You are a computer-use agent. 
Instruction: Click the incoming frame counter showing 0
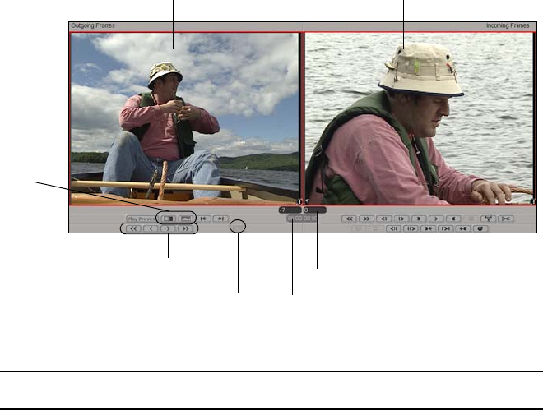coord(315,210)
